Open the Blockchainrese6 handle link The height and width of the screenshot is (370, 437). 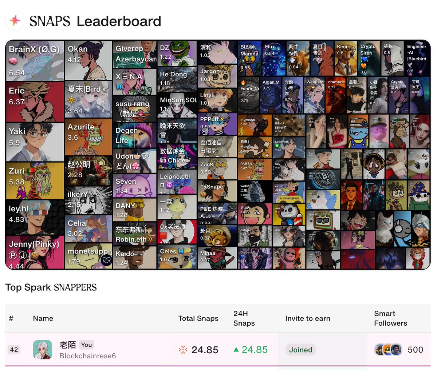[x=87, y=356]
